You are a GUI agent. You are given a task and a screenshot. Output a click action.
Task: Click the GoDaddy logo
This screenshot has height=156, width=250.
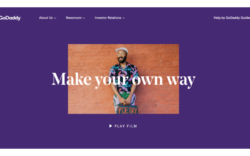coord(10,18)
